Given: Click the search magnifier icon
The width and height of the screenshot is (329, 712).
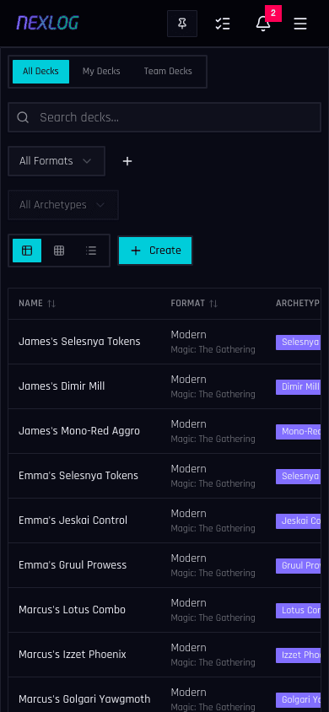Looking at the screenshot, I should 23,117.
